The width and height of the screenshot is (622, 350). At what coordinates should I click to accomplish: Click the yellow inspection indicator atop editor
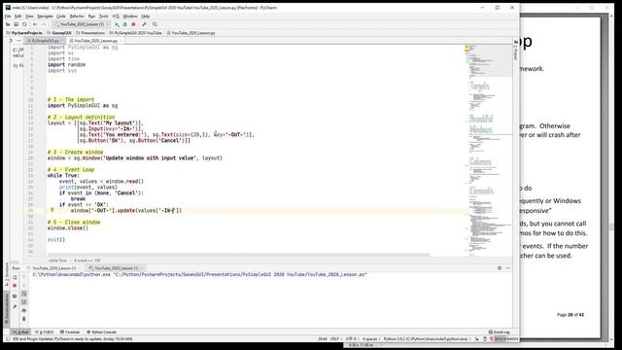[466, 48]
